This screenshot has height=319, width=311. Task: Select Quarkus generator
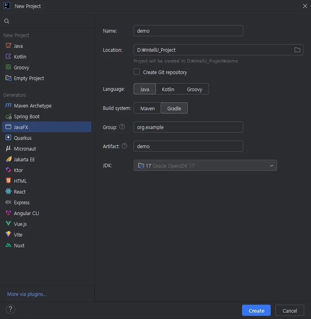[x=47, y=138]
